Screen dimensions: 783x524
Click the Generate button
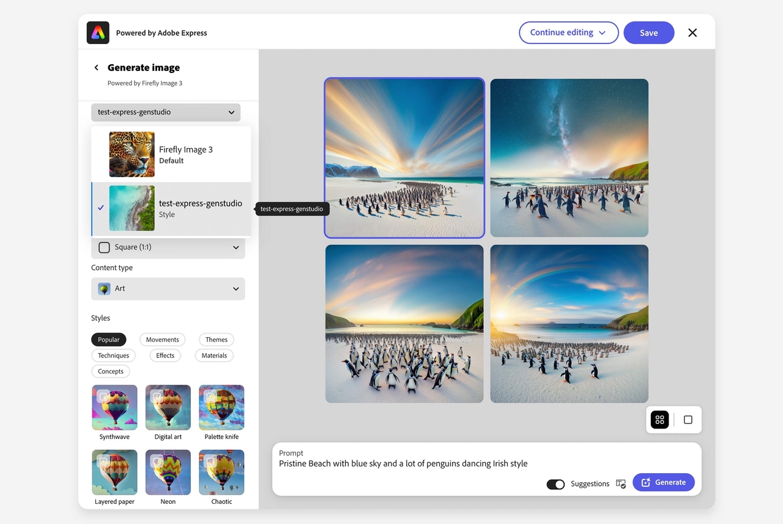click(663, 482)
